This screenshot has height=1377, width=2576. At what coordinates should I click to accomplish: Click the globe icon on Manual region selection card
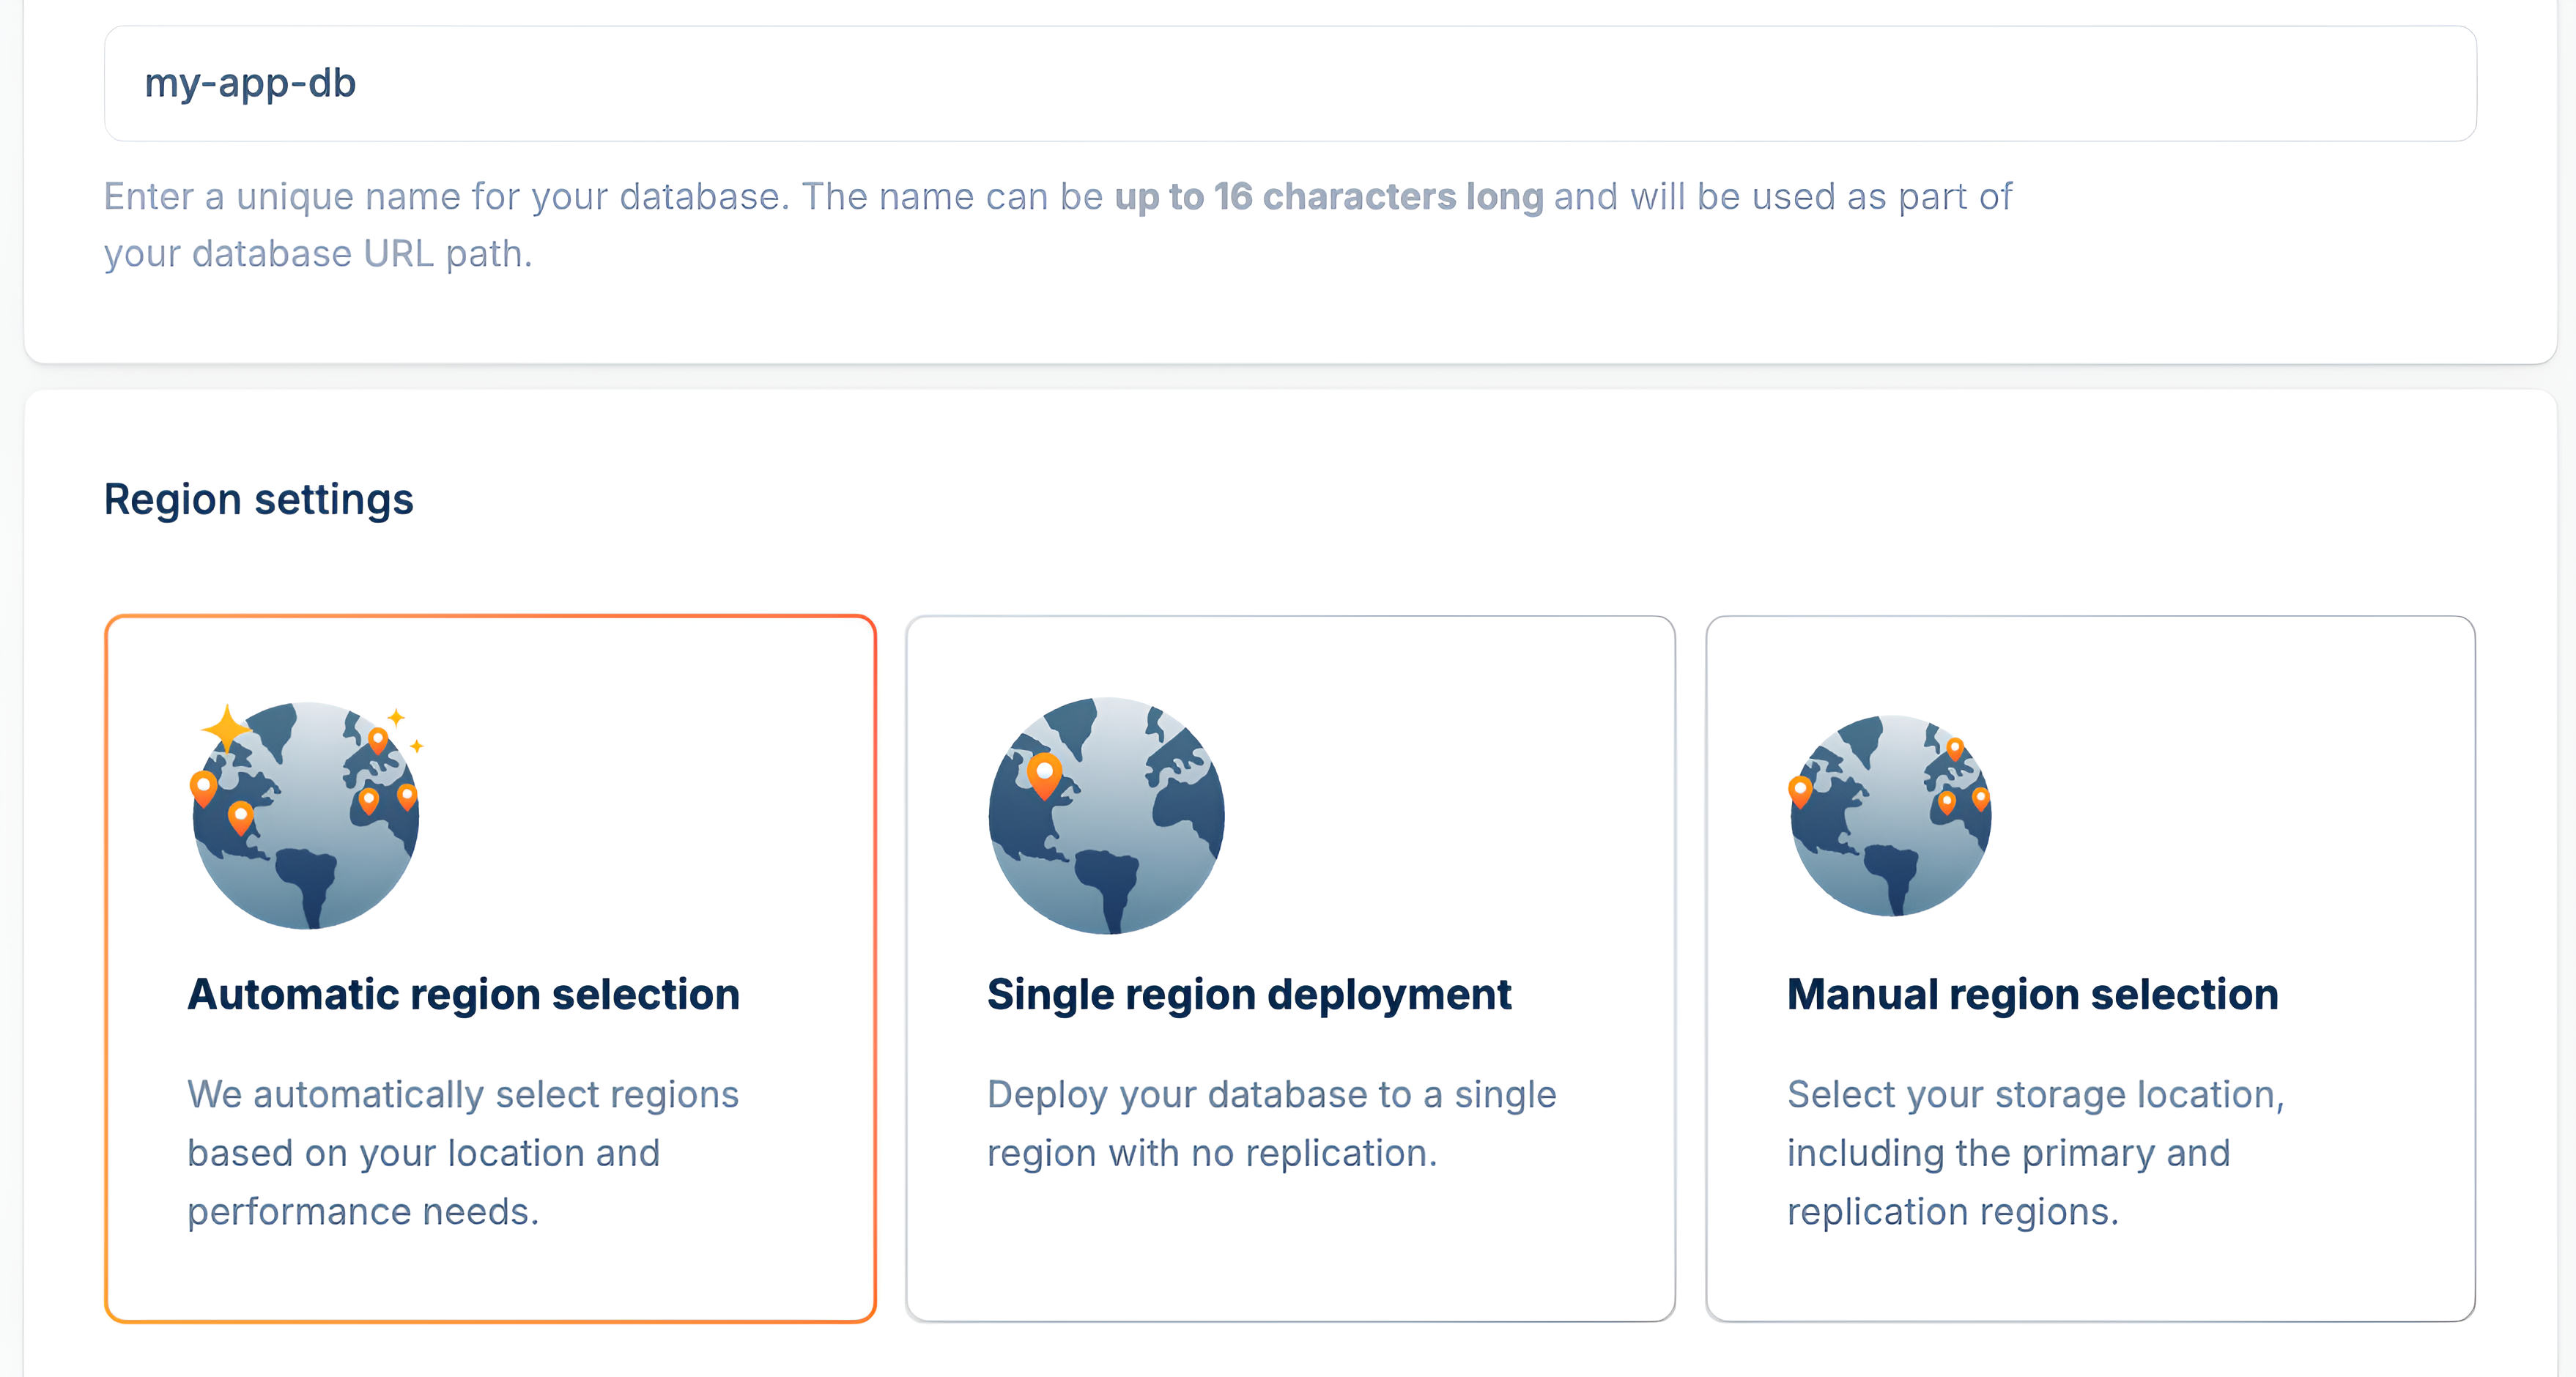coord(1890,815)
